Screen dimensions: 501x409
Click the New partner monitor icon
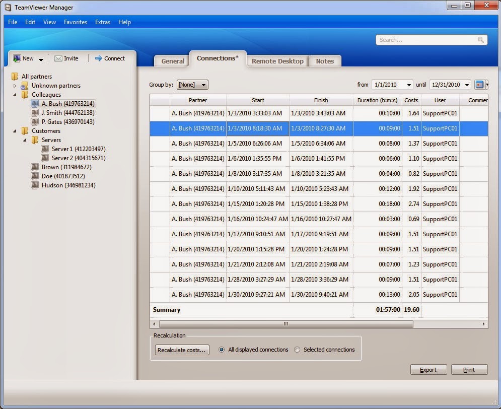point(17,58)
